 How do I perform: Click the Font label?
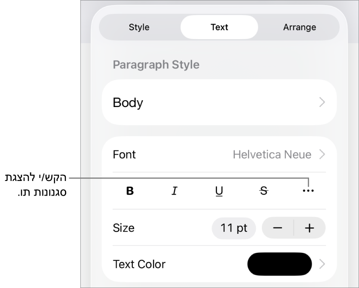(x=124, y=154)
